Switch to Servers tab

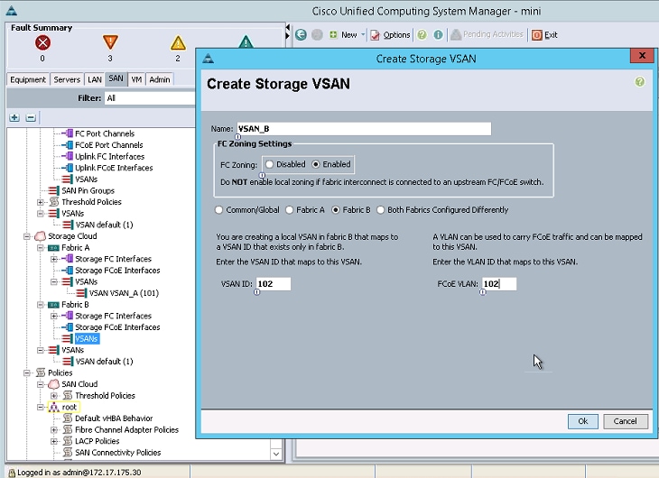coord(67,79)
